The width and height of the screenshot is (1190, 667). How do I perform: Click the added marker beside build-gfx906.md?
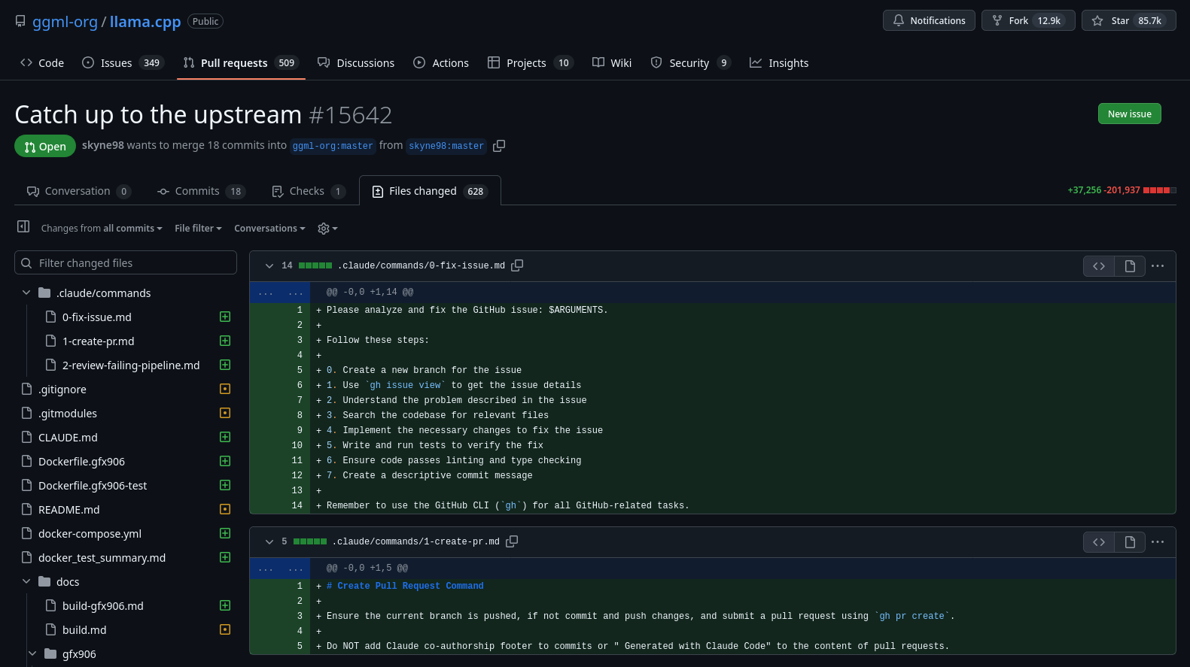225,606
